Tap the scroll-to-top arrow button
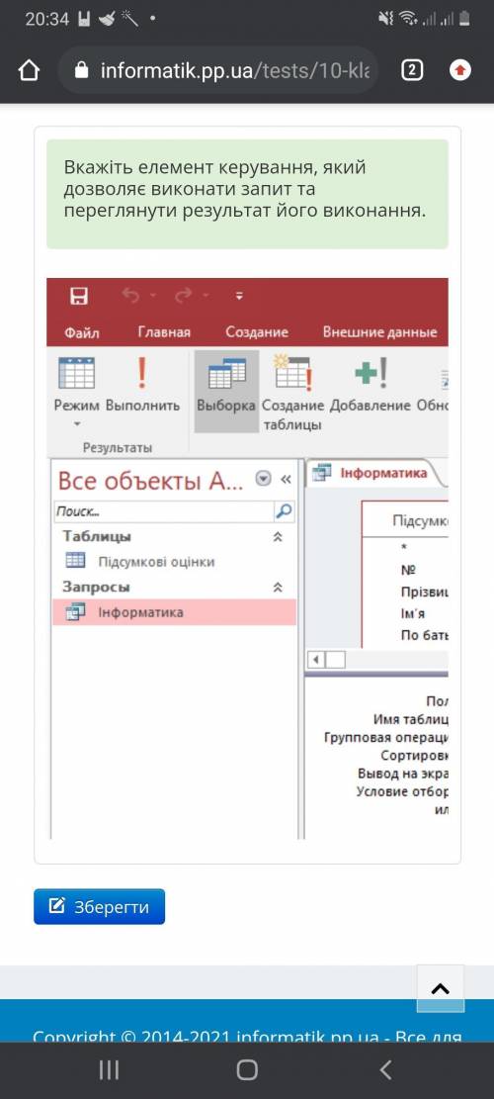Image resolution: width=494 pixels, height=1099 pixels. (x=440, y=989)
